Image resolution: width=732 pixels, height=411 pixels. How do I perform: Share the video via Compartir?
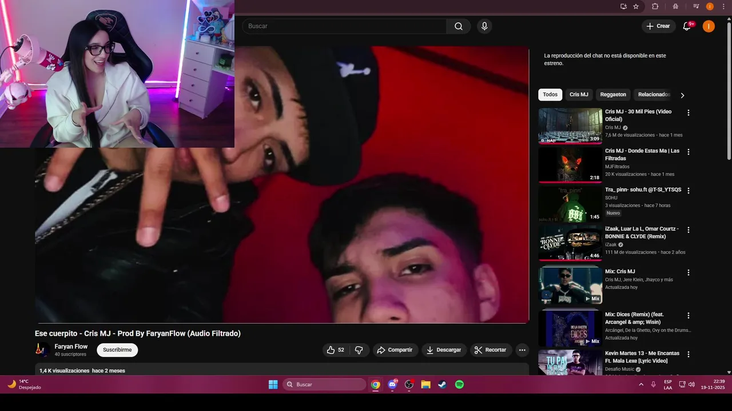click(395, 350)
